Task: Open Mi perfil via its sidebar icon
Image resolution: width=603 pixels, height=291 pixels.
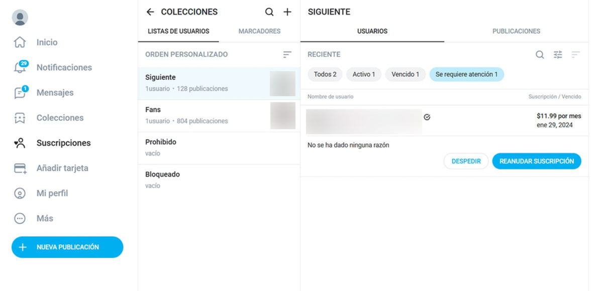Action: [19, 193]
